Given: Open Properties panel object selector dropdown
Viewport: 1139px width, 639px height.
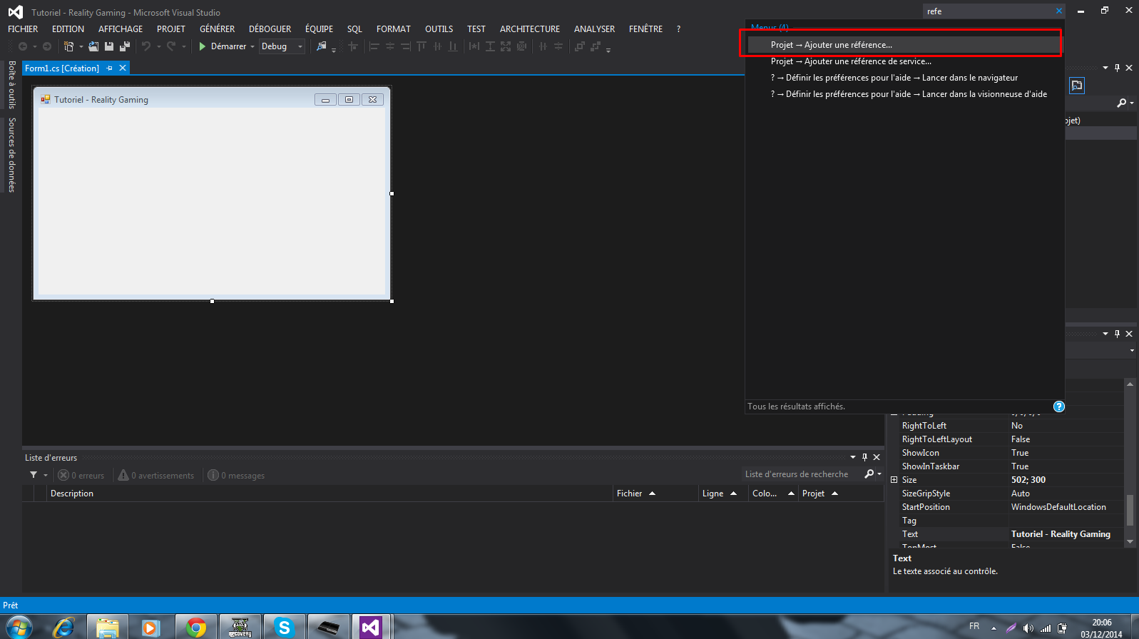Looking at the screenshot, I should (1132, 350).
